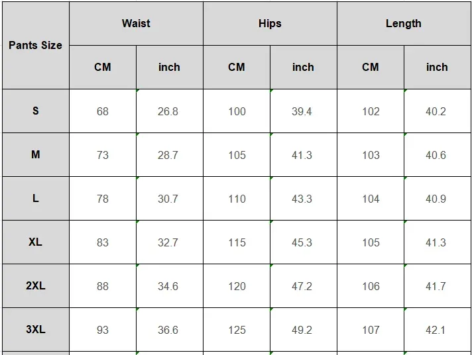Select waist inch cell 28.7
472x355 pixels.
coord(168,155)
